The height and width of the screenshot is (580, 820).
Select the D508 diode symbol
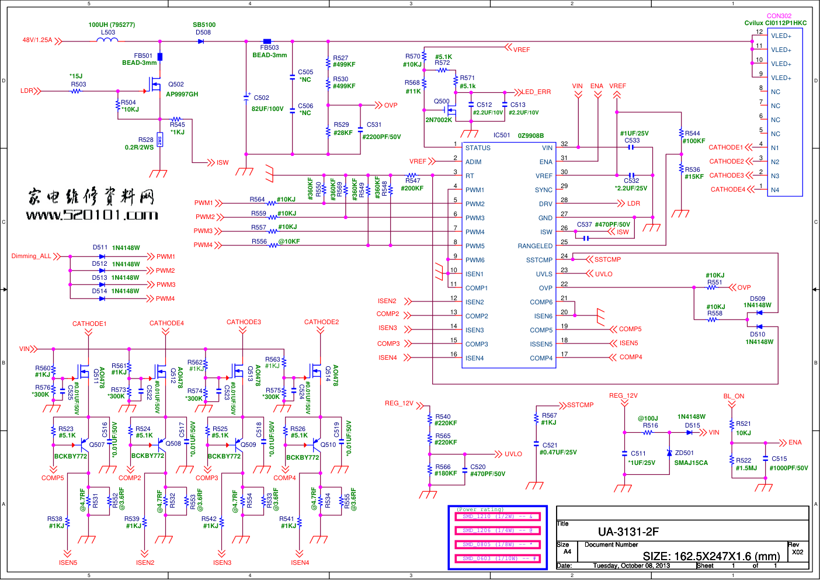201,41
